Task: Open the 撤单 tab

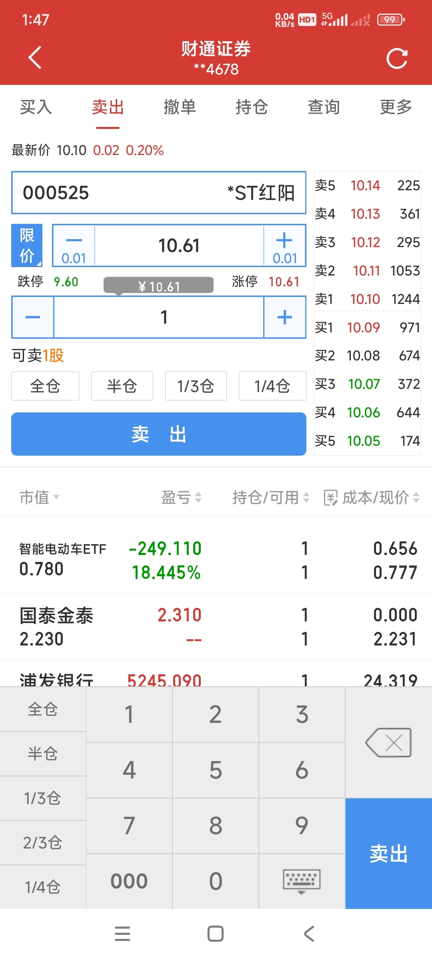Action: point(180,107)
